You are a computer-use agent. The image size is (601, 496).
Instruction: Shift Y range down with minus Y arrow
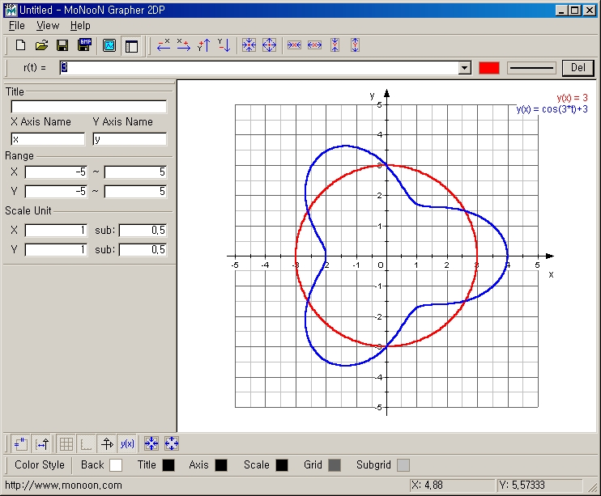pyautogui.click(x=224, y=45)
